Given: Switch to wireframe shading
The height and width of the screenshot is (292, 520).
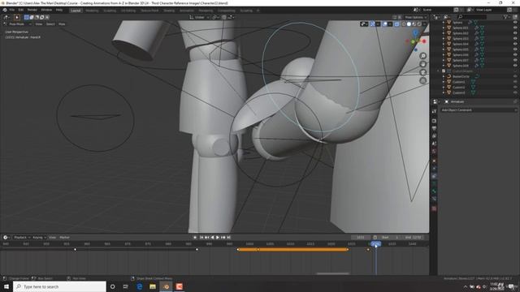Looking at the screenshot, I should [x=404, y=24].
